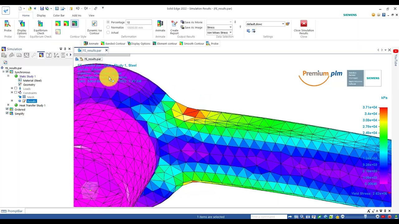Expand the Results tree node
The height and width of the screenshot is (224, 399).
point(12,101)
